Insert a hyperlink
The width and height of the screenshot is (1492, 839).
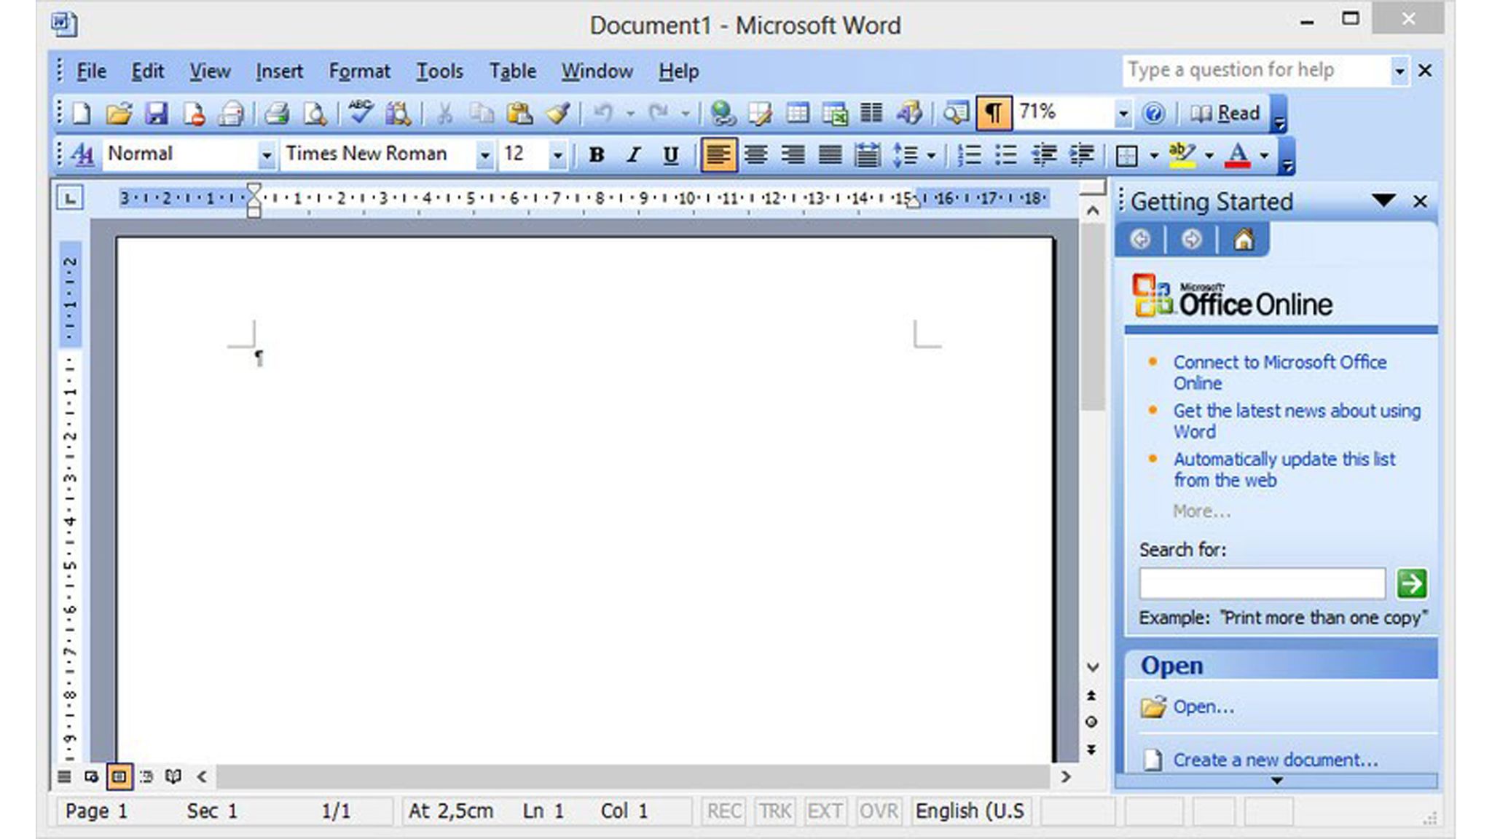[x=721, y=113]
